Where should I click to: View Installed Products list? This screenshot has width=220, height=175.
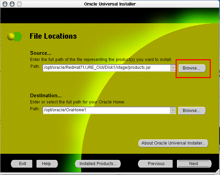(x=98, y=164)
